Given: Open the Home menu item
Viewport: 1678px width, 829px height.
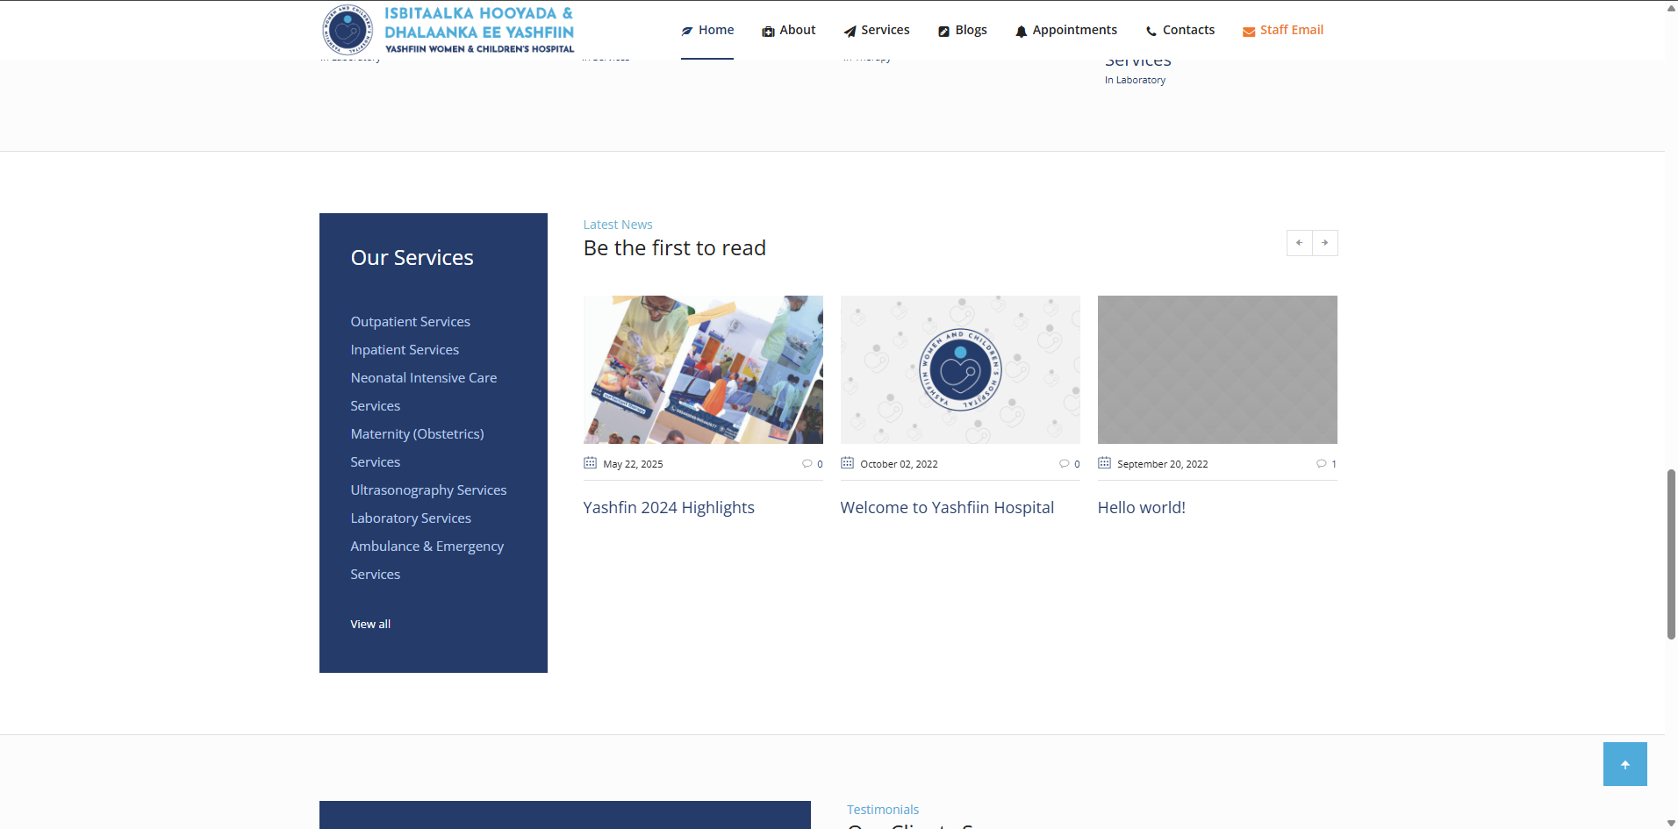Looking at the screenshot, I should (707, 30).
